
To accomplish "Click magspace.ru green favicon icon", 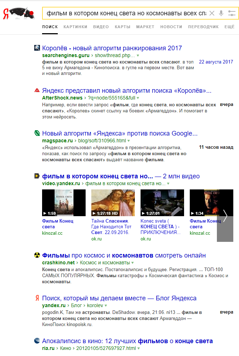I will tap(37, 133).
